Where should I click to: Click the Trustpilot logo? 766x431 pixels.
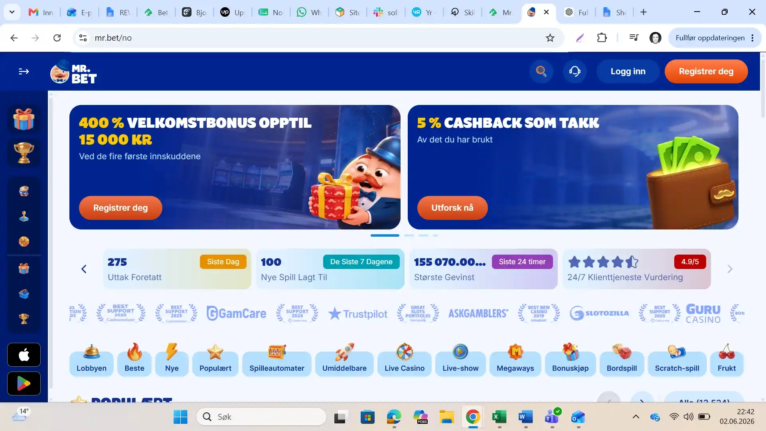click(x=358, y=314)
